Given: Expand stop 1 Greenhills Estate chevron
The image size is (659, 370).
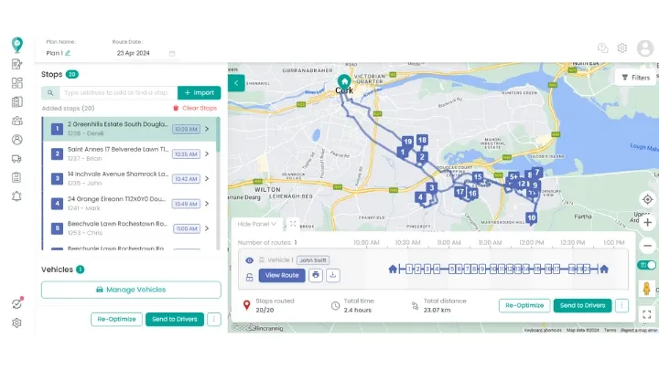Looking at the screenshot, I should click(207, 129).
